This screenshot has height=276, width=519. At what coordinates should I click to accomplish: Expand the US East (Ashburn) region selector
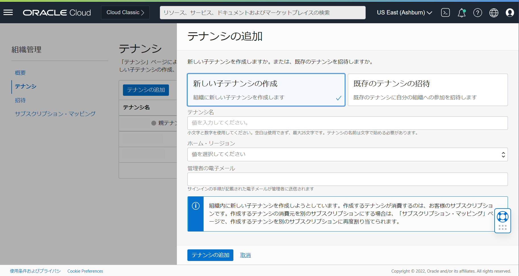[404, 12]
